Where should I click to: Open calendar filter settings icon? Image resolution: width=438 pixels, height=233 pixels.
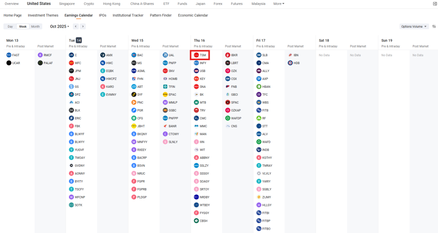tap(434, 27)
